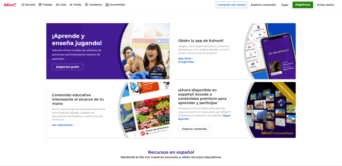The height and width of the screenshot is (166, 342).
Task: Open the Academy menu
Action: pyautogui.click(x=94, y=5)
